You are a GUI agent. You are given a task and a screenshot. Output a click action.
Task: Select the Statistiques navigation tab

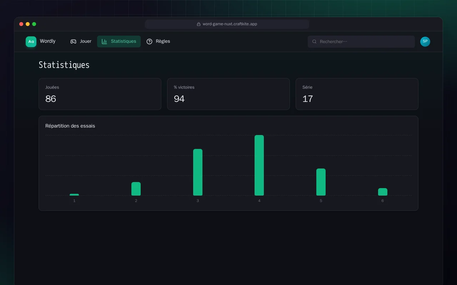[x=119, y=42]
